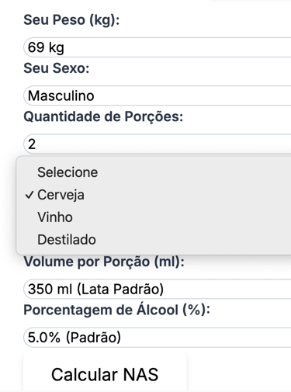Click the Porcentagem de Álcool (%) label
The image size is (291, 392).
pyautogui.click(x=116, y=310)
